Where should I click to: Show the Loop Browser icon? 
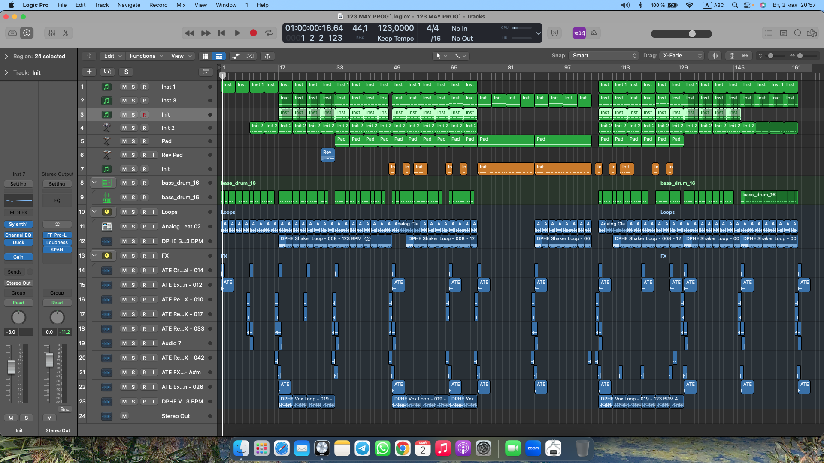click(x=797, y=33)
